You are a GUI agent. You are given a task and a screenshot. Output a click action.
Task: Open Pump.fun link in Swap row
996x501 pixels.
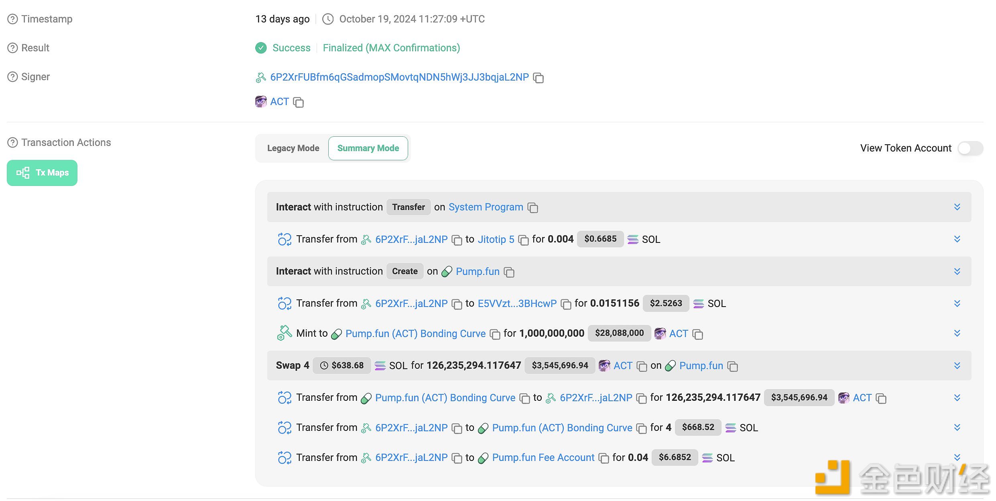(x=701, y=366)
